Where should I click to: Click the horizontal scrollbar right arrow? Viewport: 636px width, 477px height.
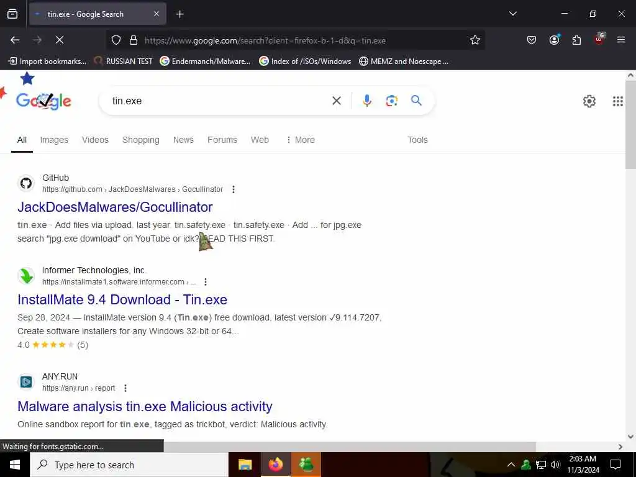coord(620,447)
